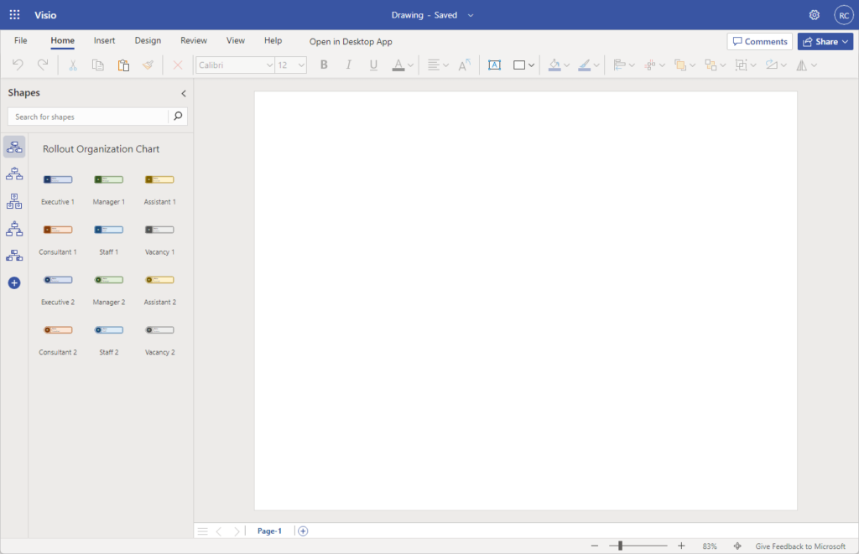Collapse the Shapes panel chevron
The height and width of the screenshot is (554, 859).
(184, 93)
